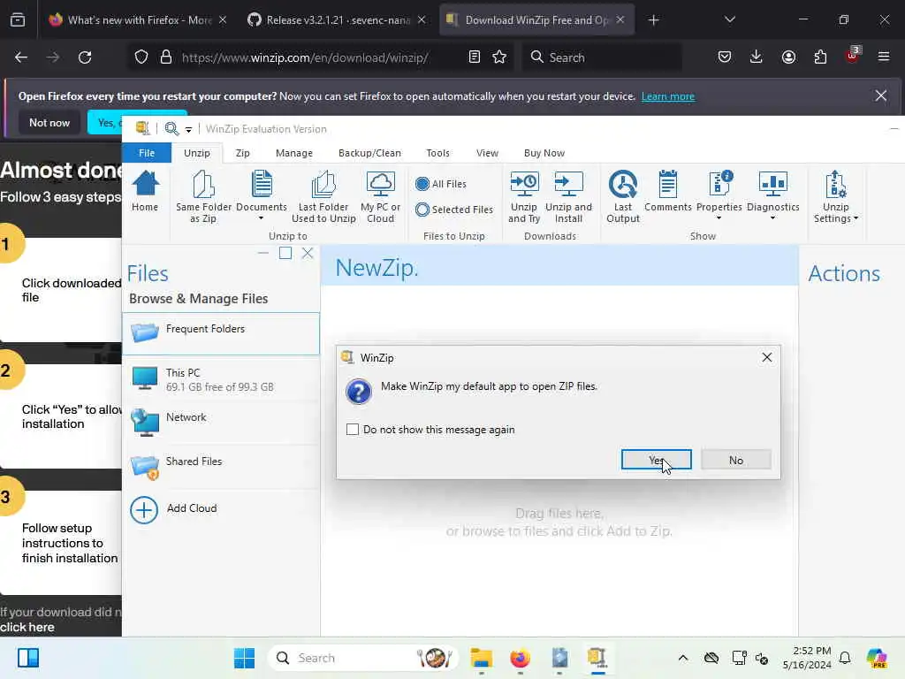Open the taskbar clock and date

[807, 658]
